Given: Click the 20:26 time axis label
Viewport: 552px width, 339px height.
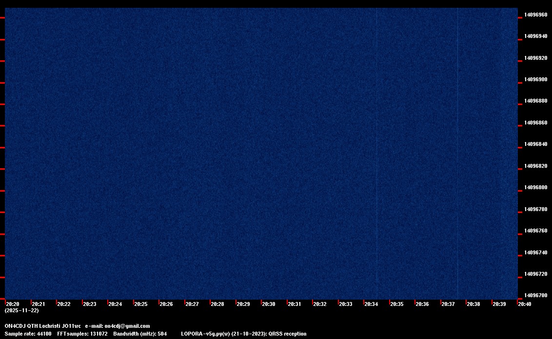Looking at the screenshot, I should (x=166, y=304).
